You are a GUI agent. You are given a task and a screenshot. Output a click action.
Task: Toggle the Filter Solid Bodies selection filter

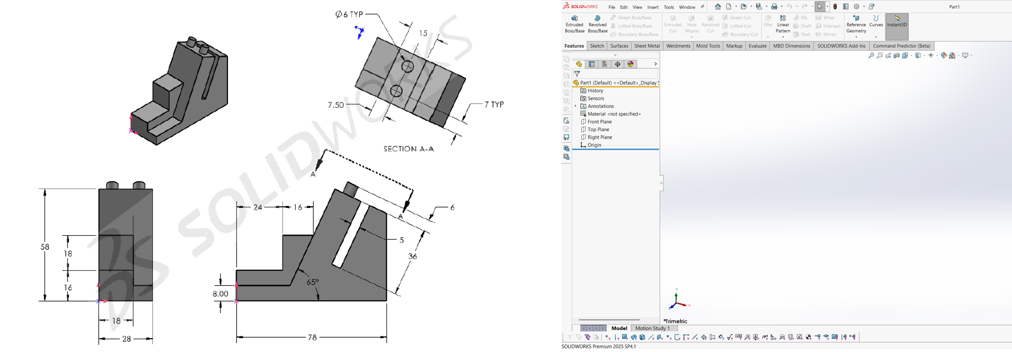point(643,337)
